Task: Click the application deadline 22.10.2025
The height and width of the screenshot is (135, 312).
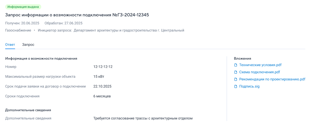Action: (103, 86)
